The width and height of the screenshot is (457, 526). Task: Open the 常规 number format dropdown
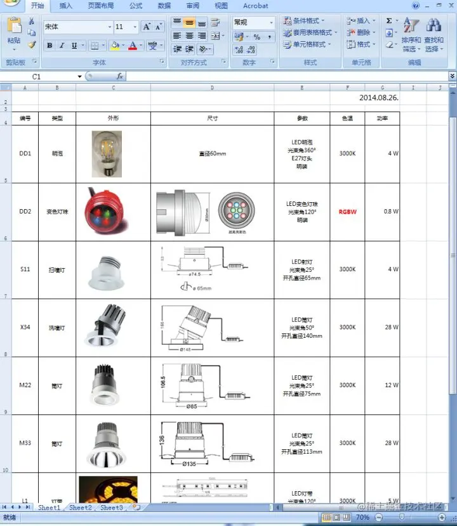click(x=271, y=22)
